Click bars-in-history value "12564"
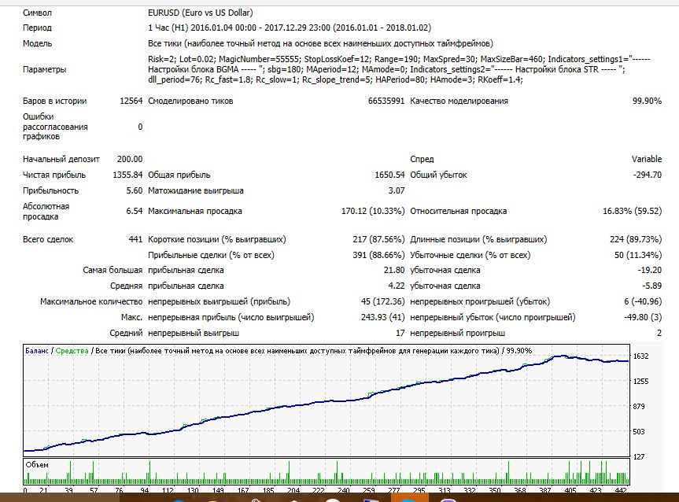Screen dimensions: 679x502 click(131, 101)
